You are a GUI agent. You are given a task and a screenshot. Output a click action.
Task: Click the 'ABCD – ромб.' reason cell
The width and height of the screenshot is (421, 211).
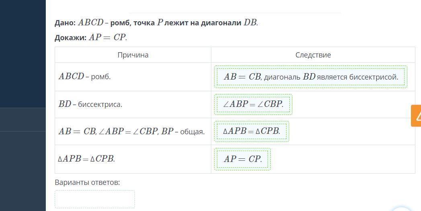85,77
